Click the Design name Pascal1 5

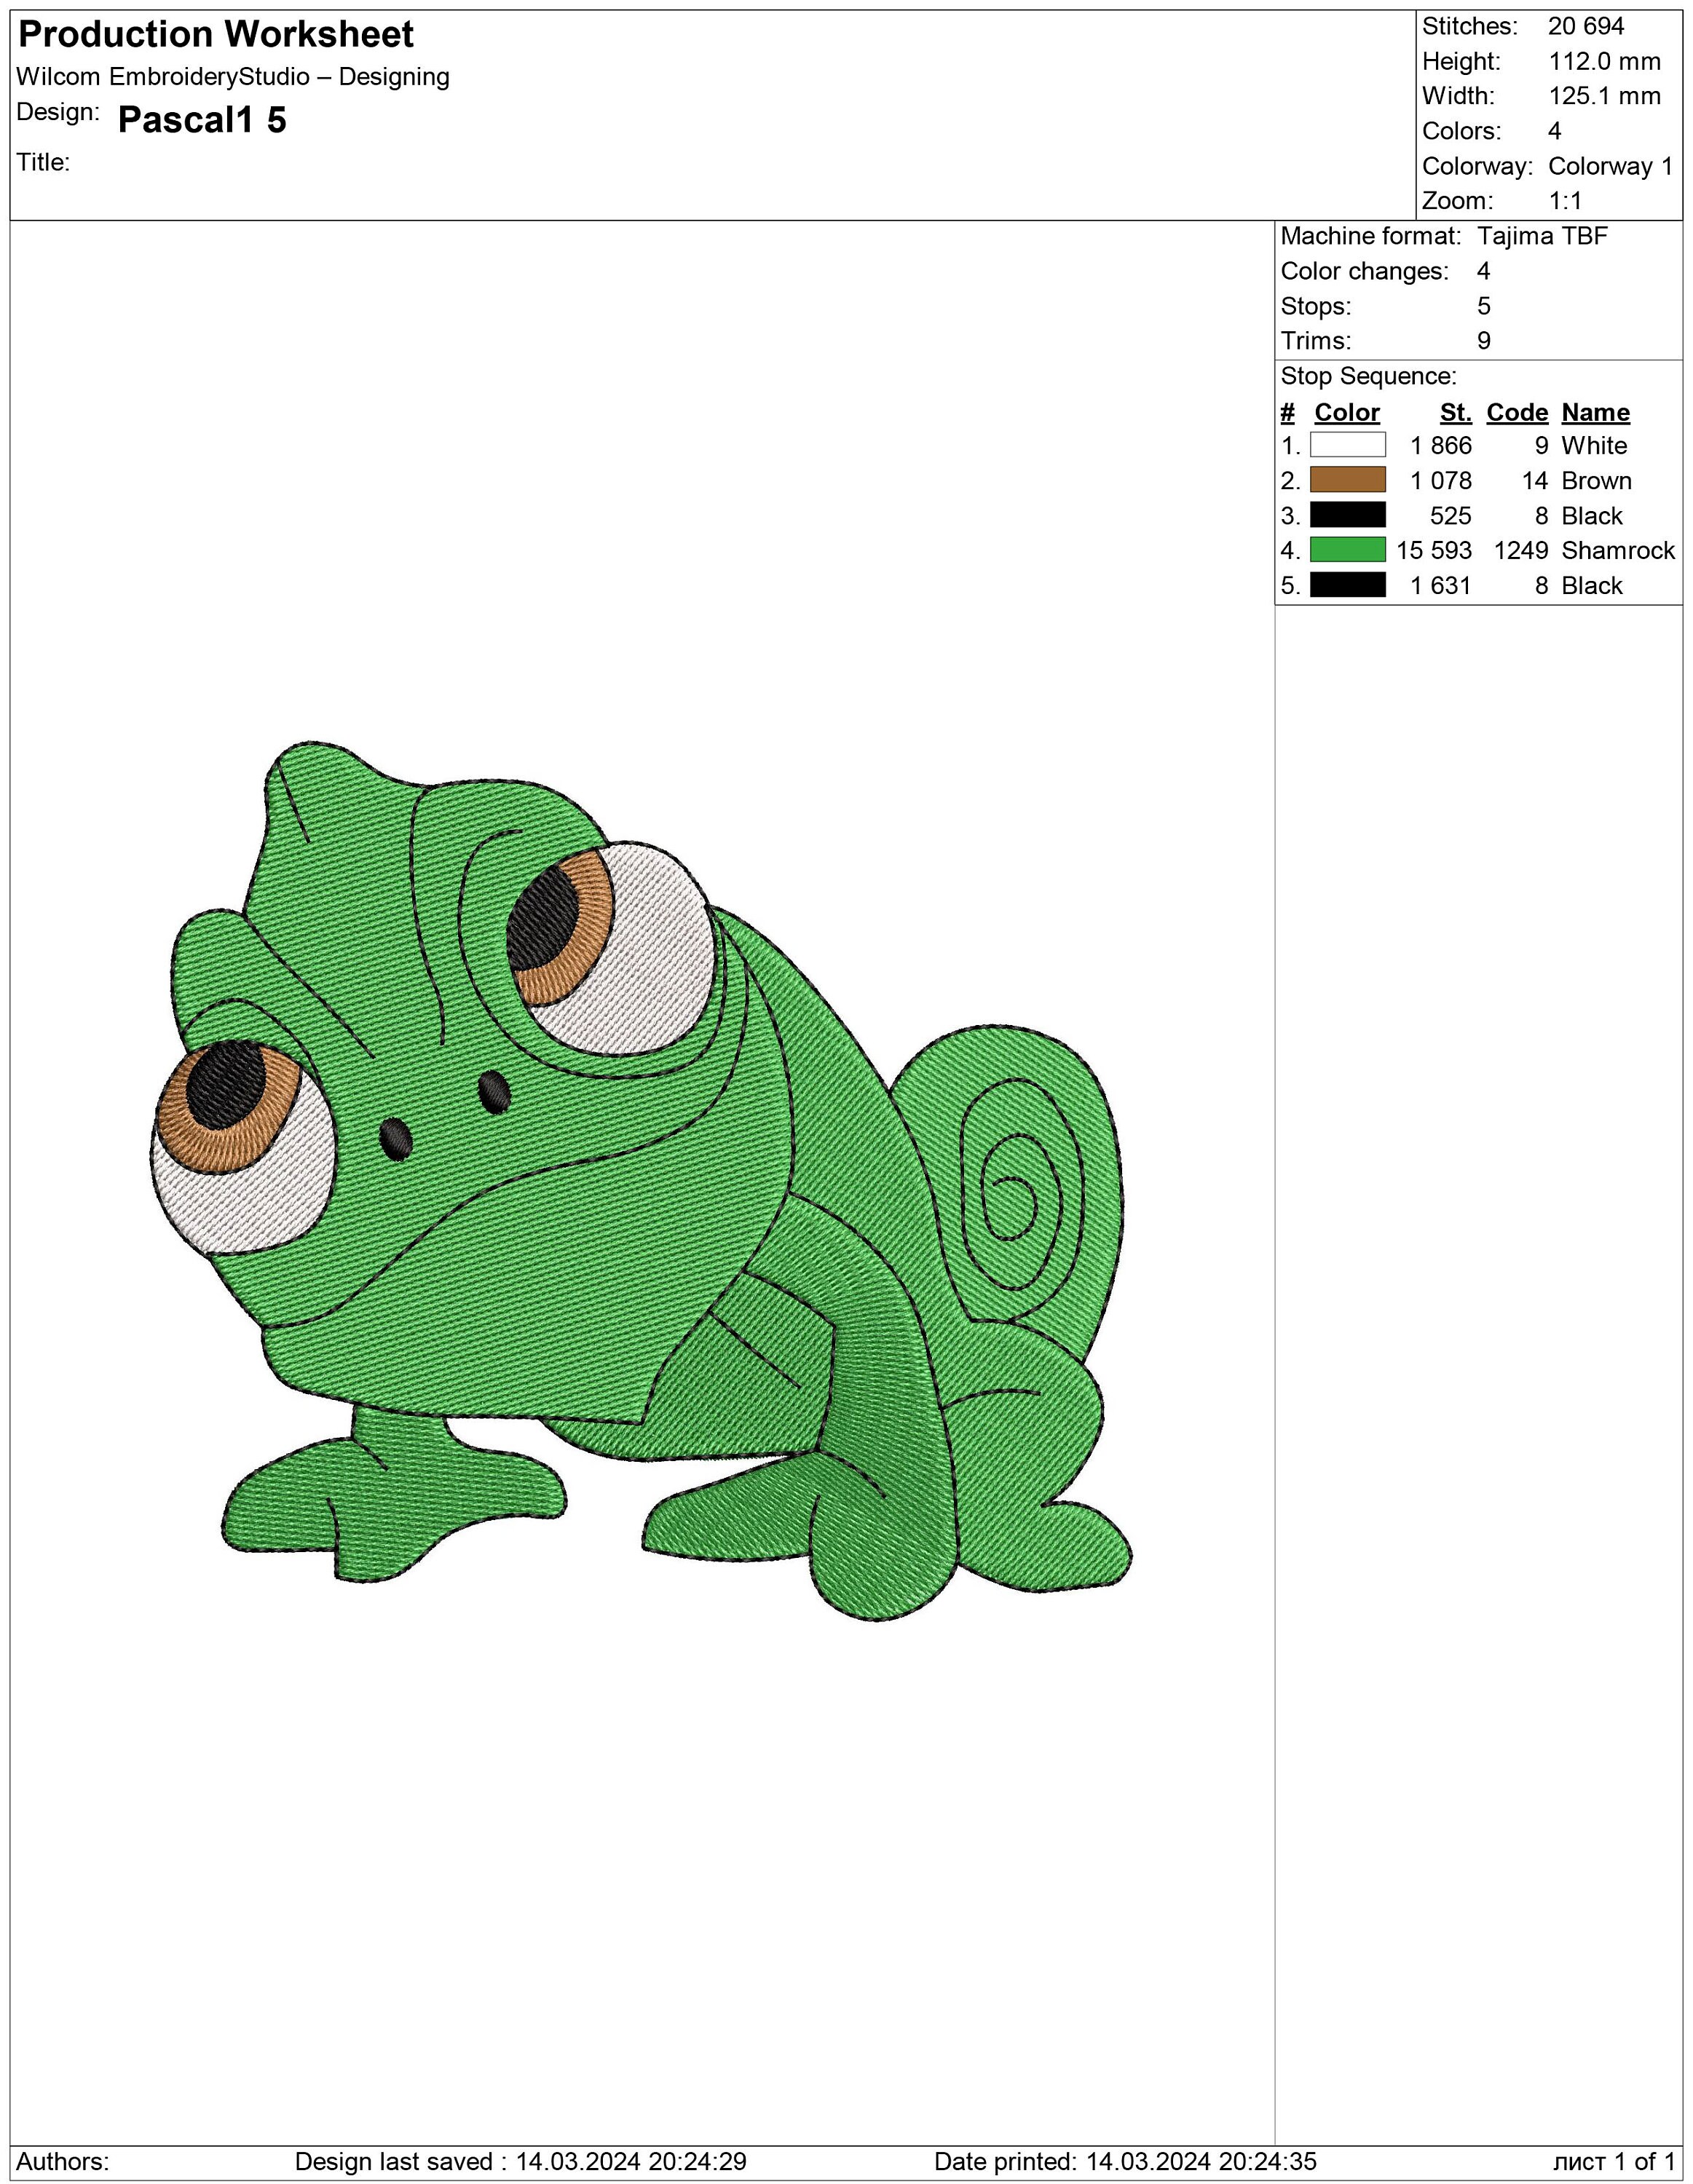pyautogui.click(x=200, y=120)
